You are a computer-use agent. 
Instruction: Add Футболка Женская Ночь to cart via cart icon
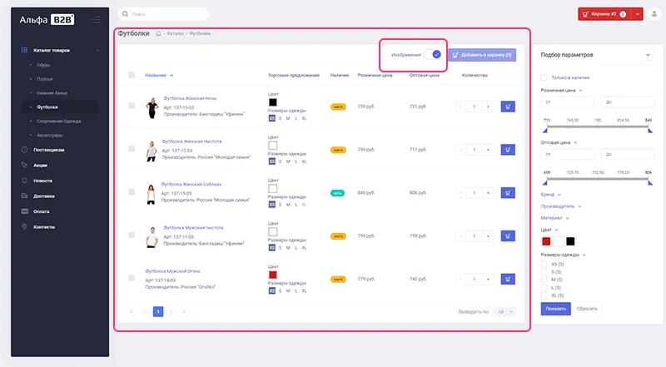point(508,107)
